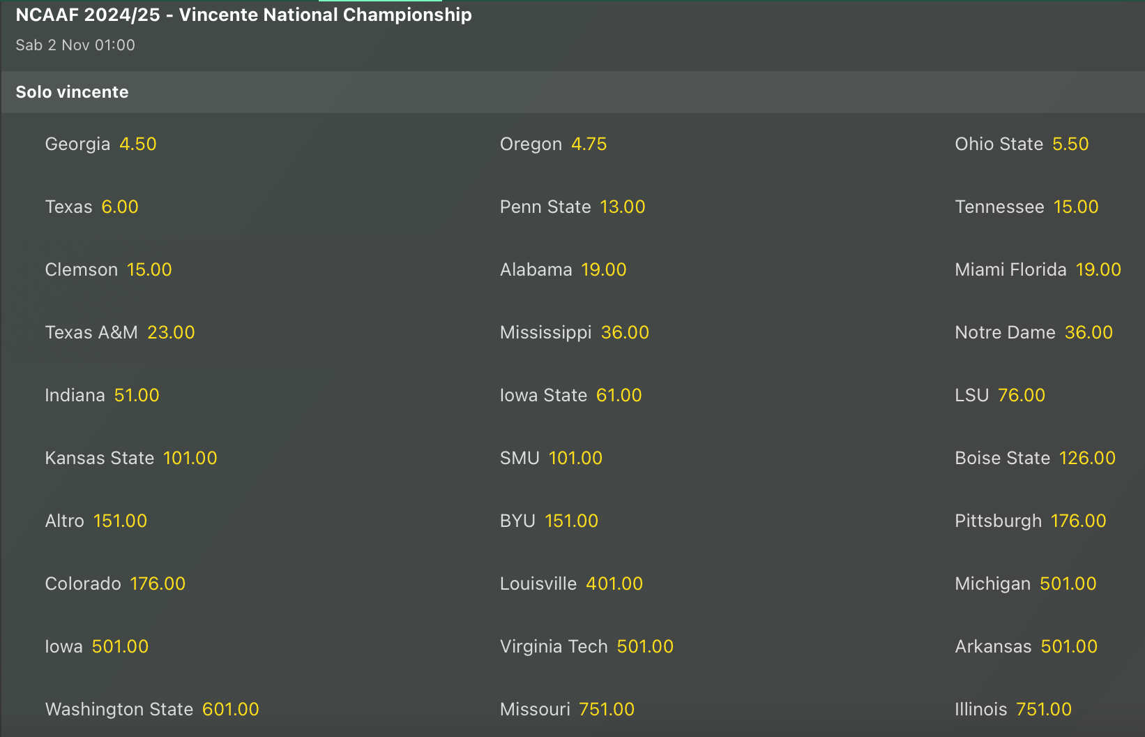1145x737 pixels.
Task: Pick Ohio State winner odds 5.50
Action: pyautogui.click(x=1021, y=144)
